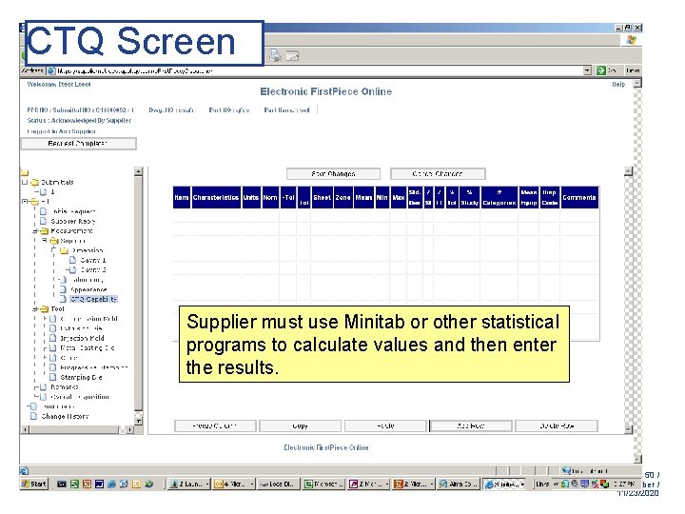Click the printer icon in the toolbar
Screen dimensions: 685x514
tap(275, 55)
